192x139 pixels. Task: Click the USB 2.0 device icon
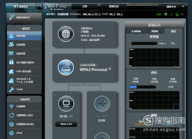[x=102, y=103]
